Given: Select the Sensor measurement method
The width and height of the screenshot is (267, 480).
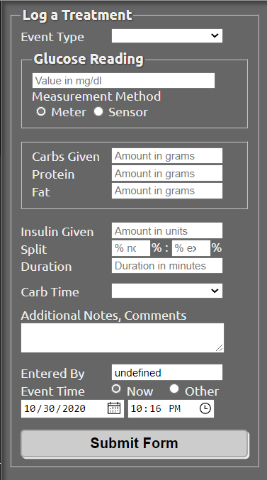Looking at the screenshot, I should [x=98, y=112].
